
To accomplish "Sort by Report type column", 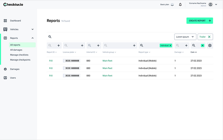I will pyautogui.click(x=144, y=52).
